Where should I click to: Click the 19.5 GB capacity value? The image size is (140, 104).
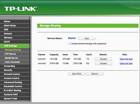point(53,59)
